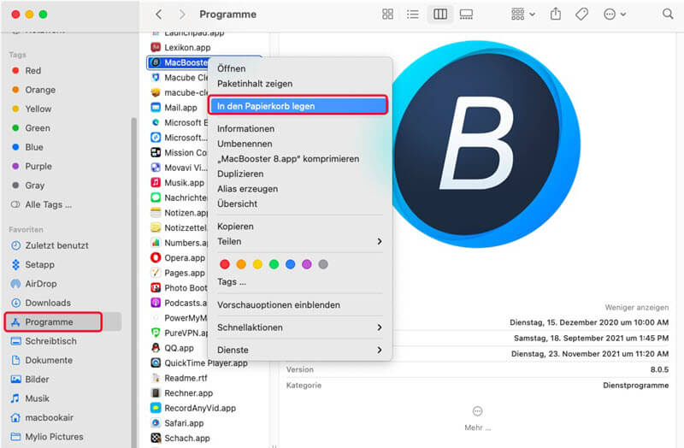
Task: Choose Vorschauoptionen einblenden
Action: click(279, 305)
